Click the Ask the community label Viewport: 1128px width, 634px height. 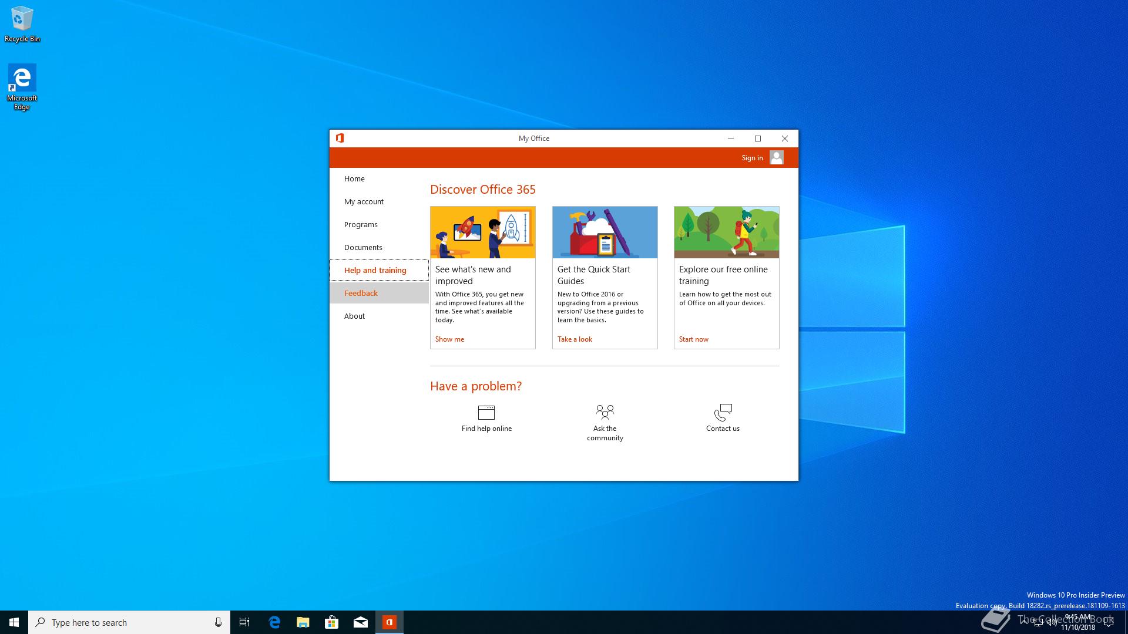pyautogui.click(x=605, y=433)
